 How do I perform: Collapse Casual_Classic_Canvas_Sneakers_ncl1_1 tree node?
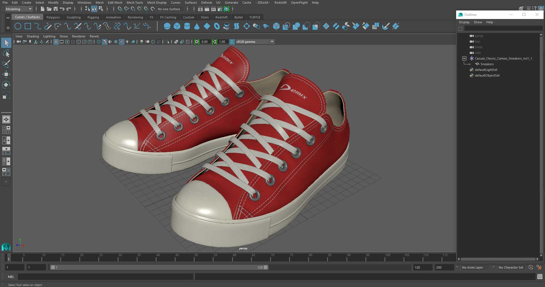click(x=464, y=58)
